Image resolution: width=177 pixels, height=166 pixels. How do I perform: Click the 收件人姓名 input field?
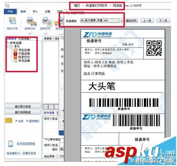[x=62, y=145]
